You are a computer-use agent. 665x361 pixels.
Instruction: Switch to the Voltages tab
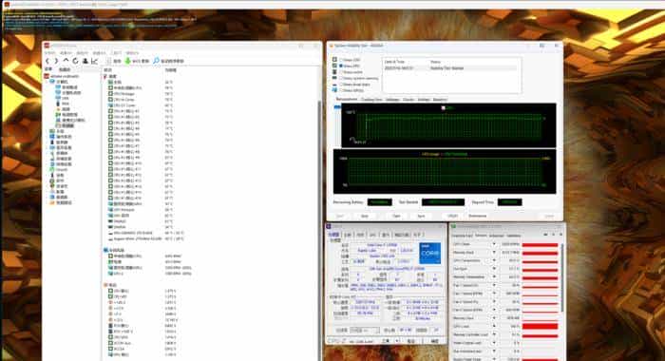coord(392,100)
